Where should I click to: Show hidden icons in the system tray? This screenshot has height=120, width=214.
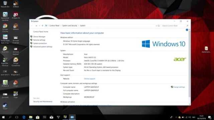(176, 117)
